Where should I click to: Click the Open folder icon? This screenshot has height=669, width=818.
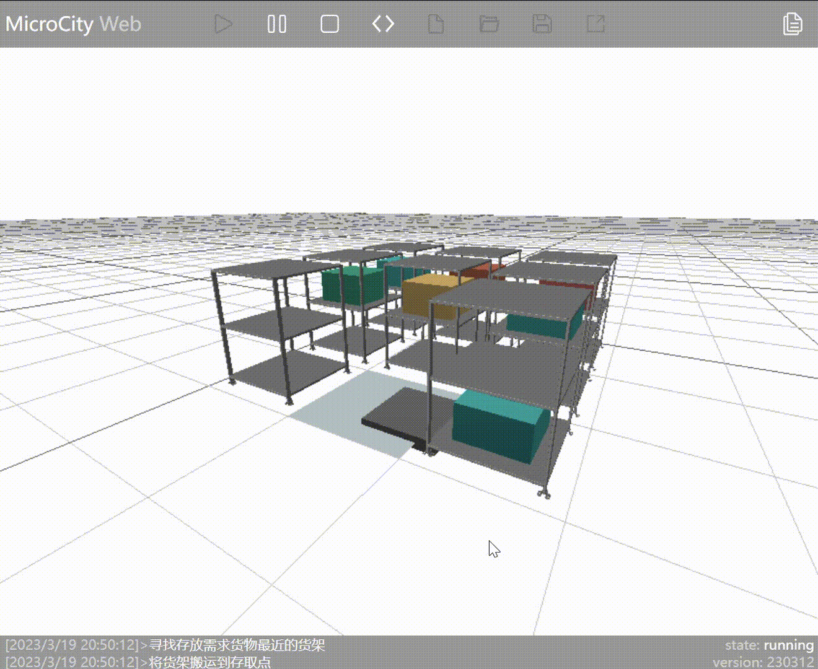click(x=490, y=24)
